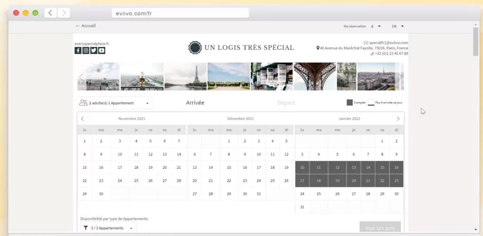Select January 1 in the calendar
The image size is (483, 236).
pos(382,141)
